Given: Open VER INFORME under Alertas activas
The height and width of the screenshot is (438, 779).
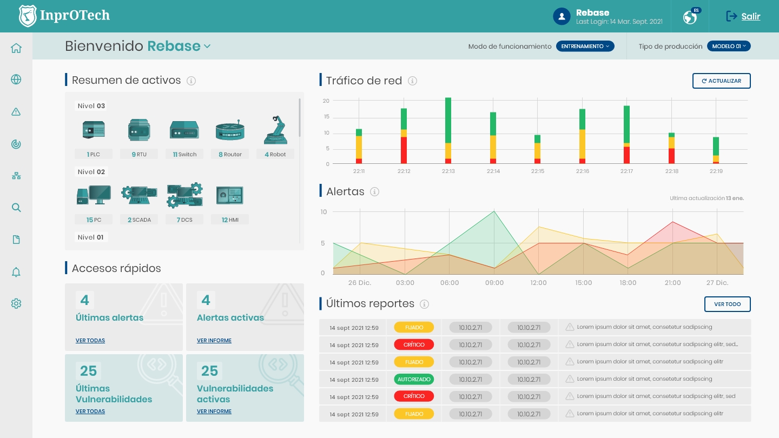Looking at the screenshot, I should [214, 341].
